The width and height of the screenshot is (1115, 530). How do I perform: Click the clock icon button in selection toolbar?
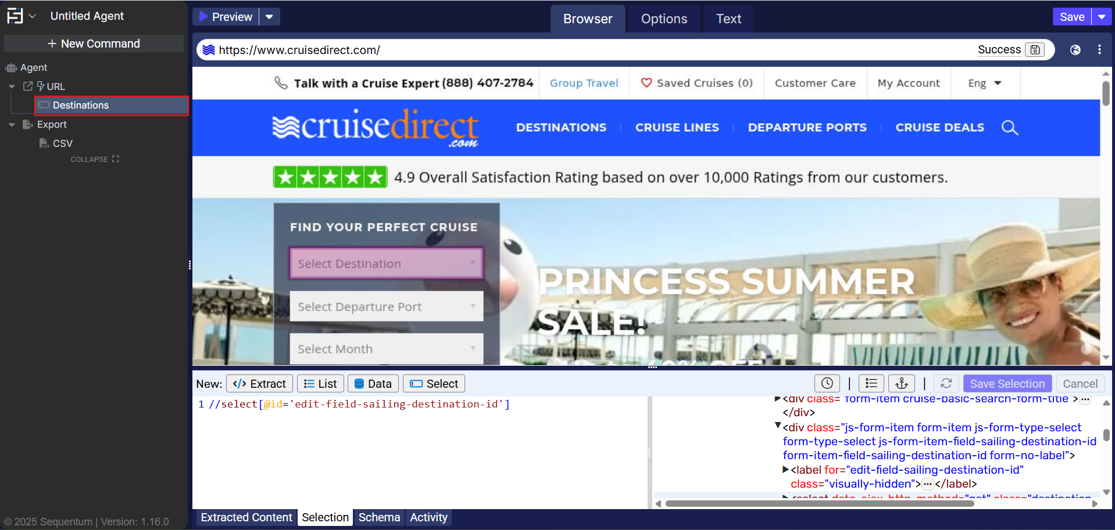pos(827,384)
